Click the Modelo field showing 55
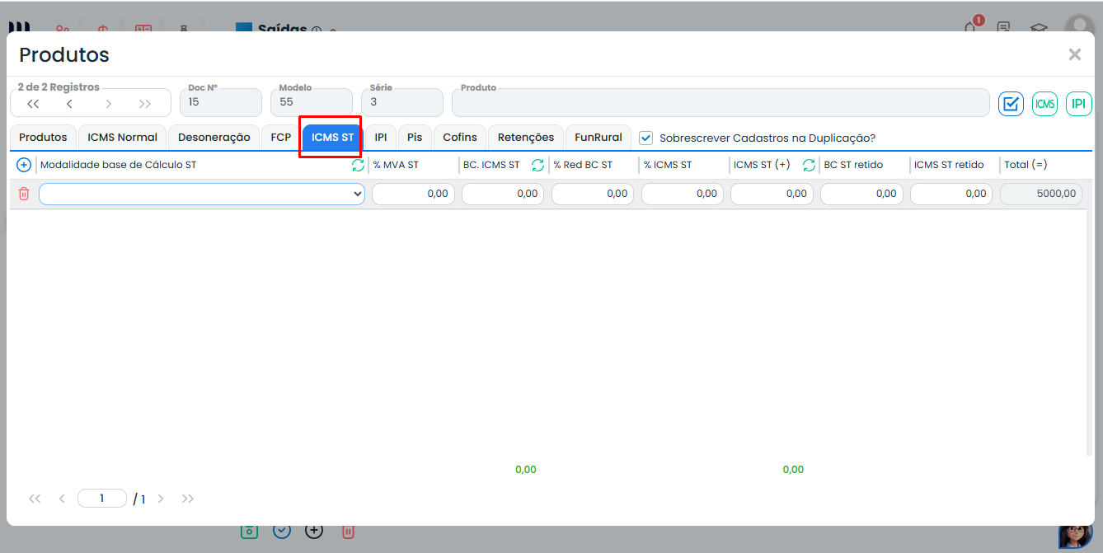The width and height of the screenshot is (1103, 553). click(312, 102)
